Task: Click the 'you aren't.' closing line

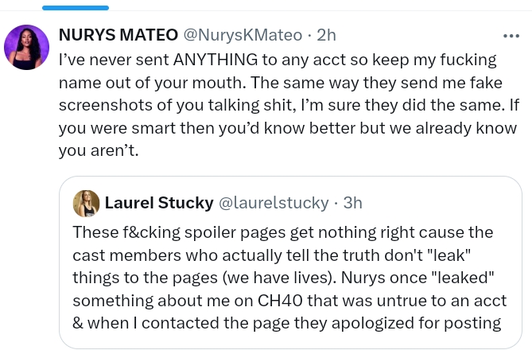Action: (99, 150)
